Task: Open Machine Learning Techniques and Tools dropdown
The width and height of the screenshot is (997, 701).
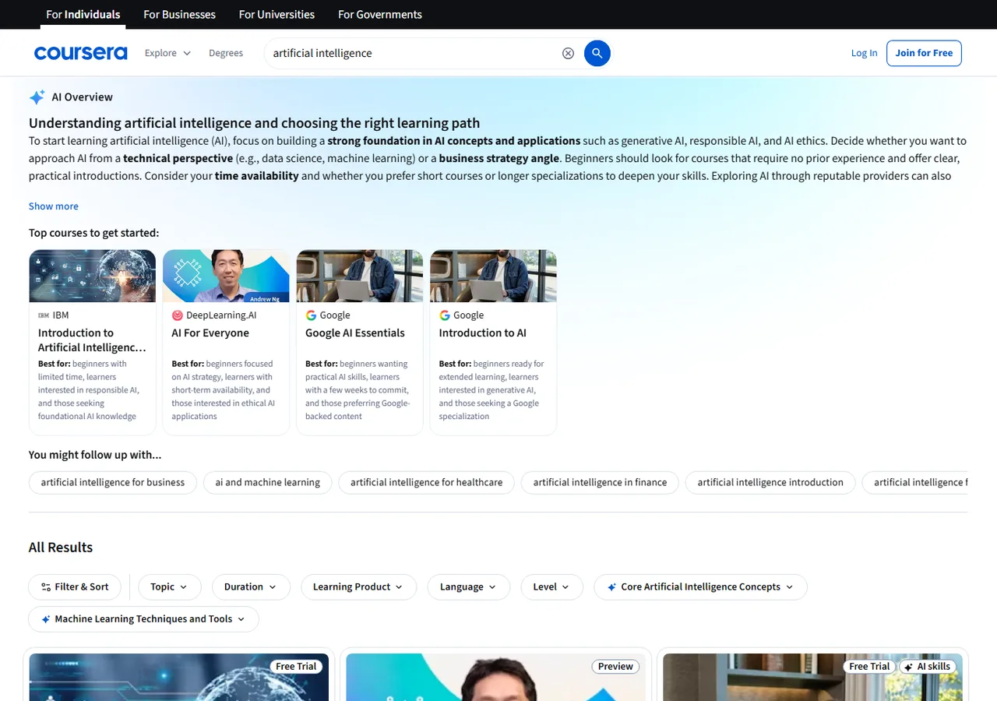Action: coord(143,619)
